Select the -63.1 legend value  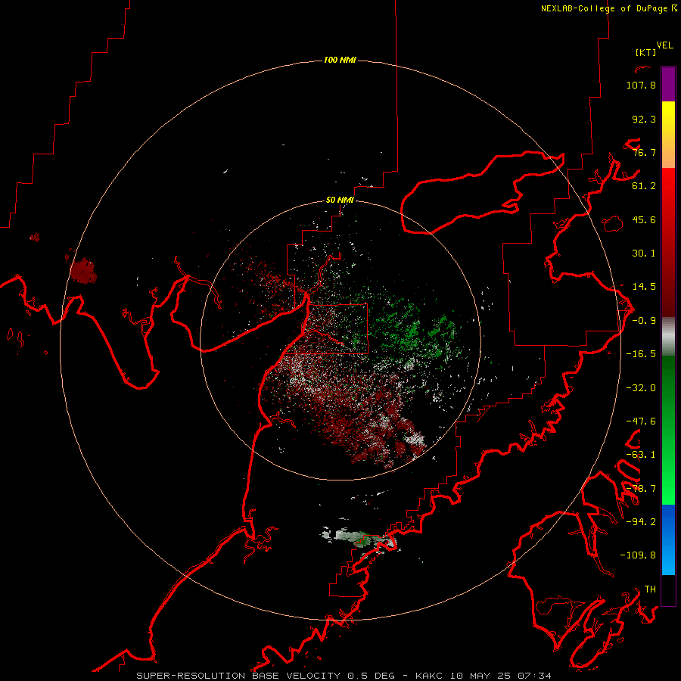tap(641, 455)
